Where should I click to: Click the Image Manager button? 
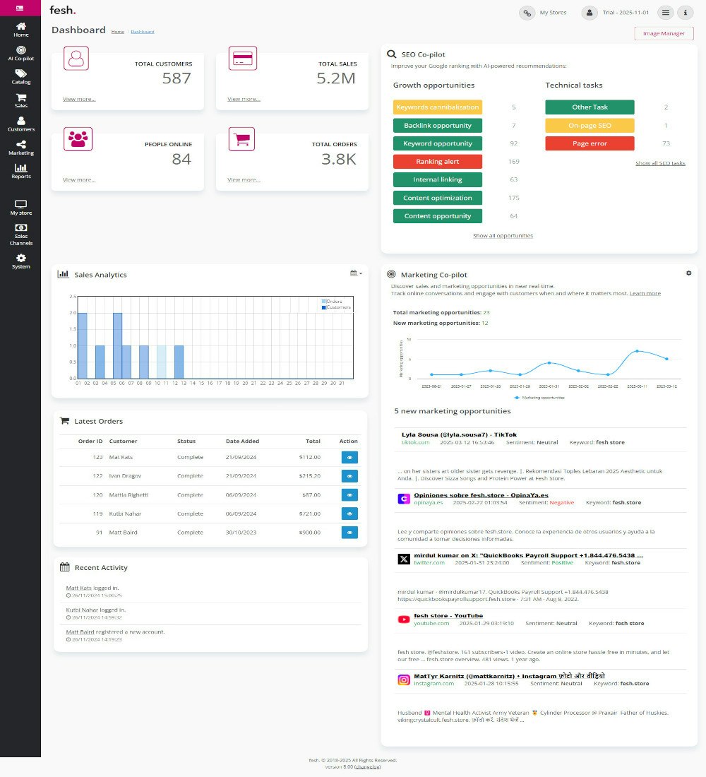[664, 33]
